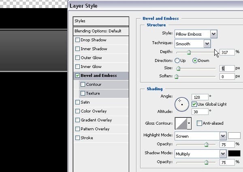Enable the Texture checkbox
The width and height of the screenshot is (243, 172).
tap(83, 93)
